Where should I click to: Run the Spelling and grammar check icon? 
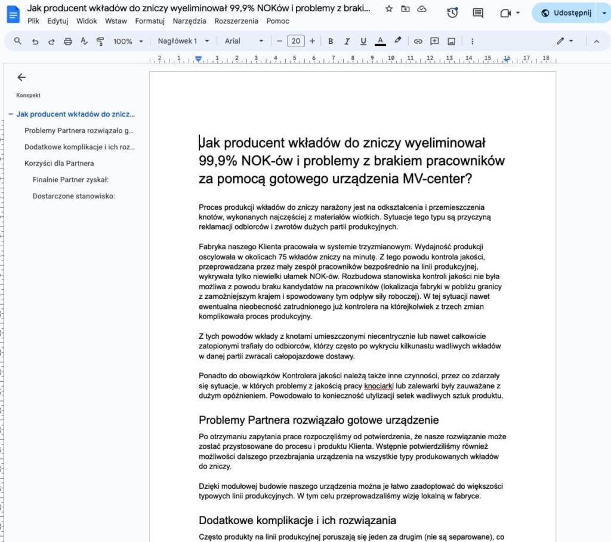84,41
